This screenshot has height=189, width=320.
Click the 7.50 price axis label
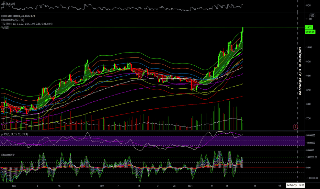tap(309, 119)
